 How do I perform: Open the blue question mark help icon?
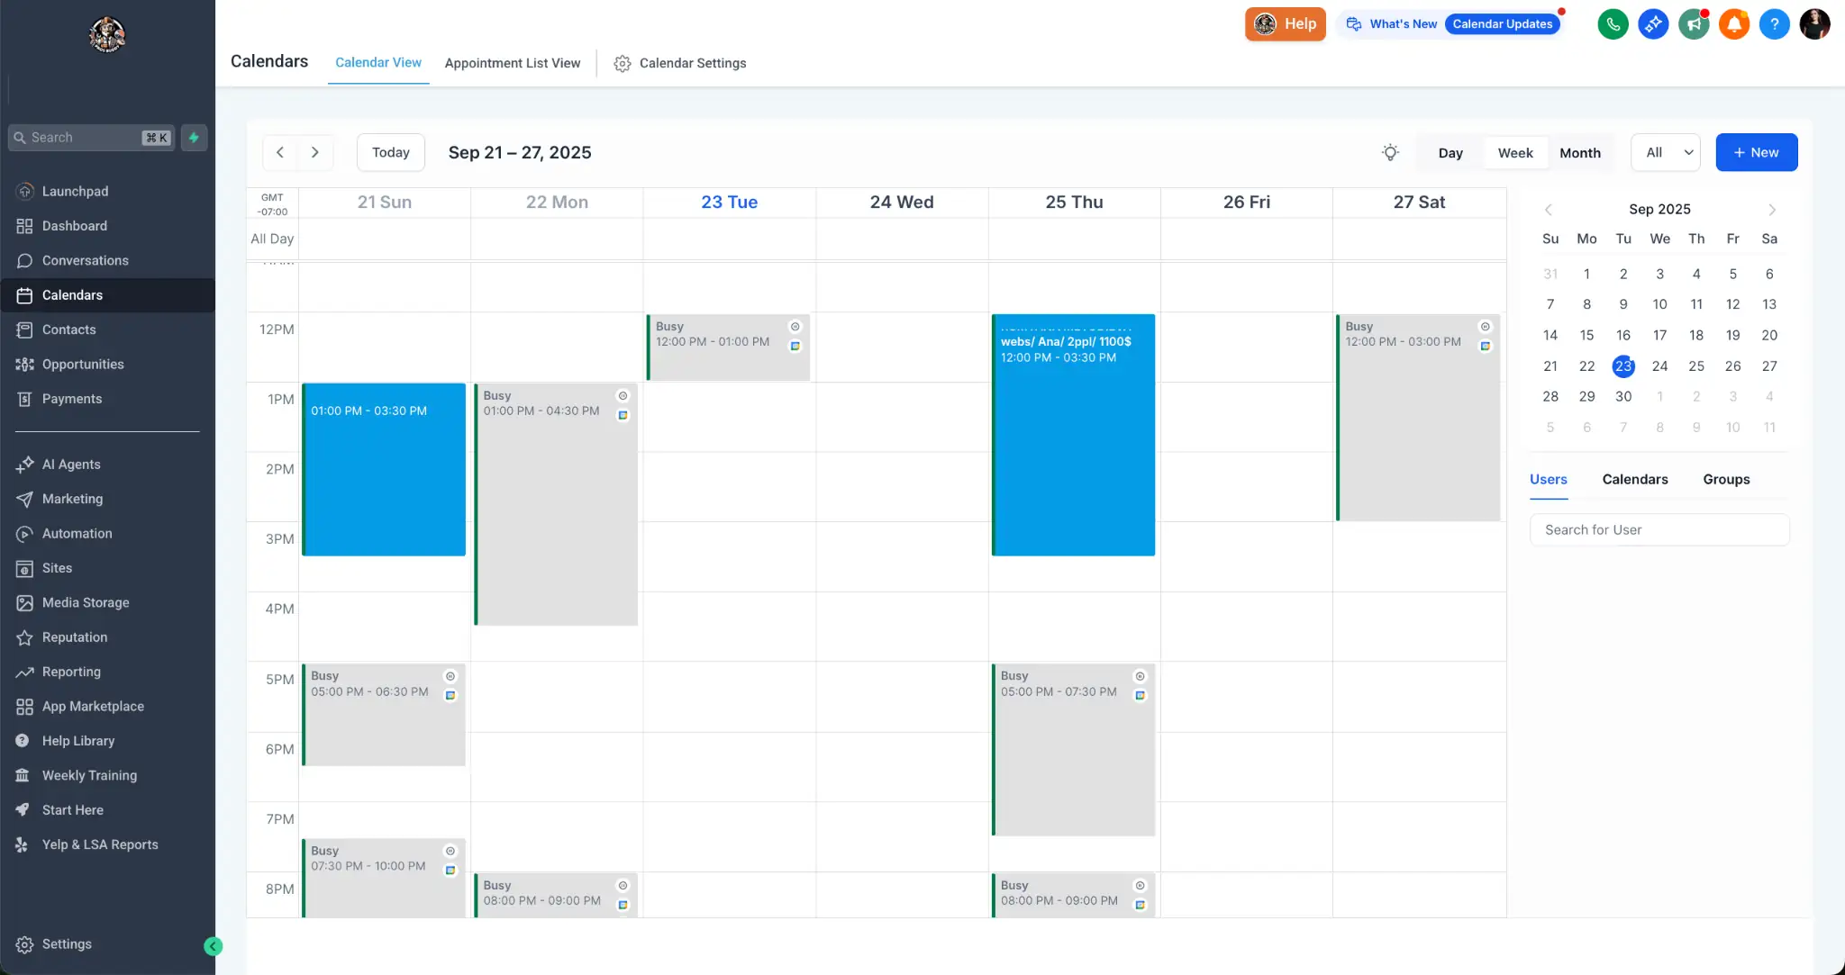(x=1774, y=24)
